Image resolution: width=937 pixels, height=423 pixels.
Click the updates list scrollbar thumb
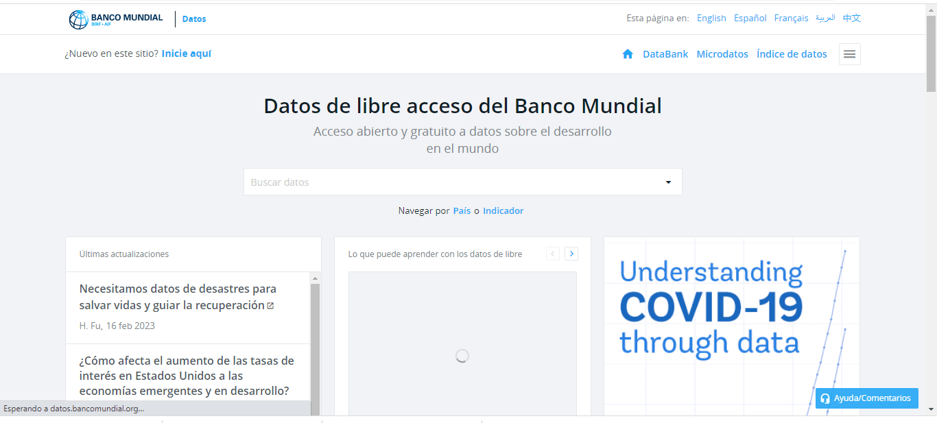316,348
